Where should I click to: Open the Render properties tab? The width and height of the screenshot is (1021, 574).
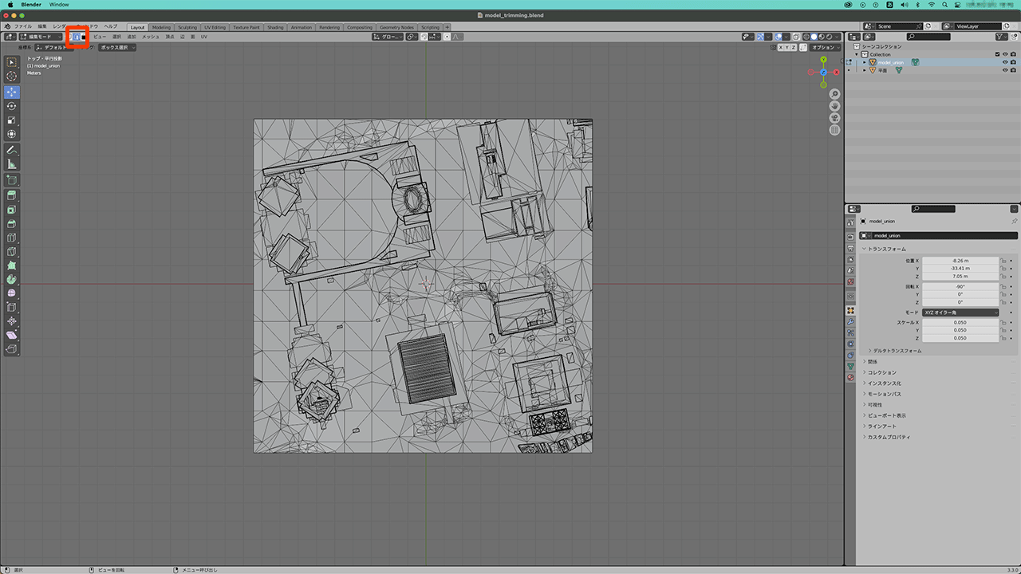(x=850, y=237)
